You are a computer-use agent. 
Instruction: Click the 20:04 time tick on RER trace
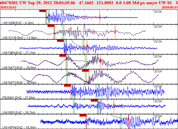click(158, 101)
